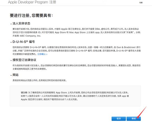Select the 法人实体状态 heading
Screen dimensions: 152x122
21,23
